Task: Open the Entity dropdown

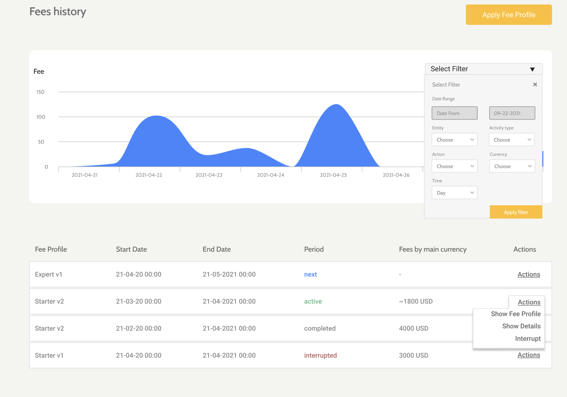Action: (x=455, y=140)
